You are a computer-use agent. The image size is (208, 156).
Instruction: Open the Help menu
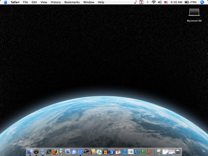pos(101,2)
